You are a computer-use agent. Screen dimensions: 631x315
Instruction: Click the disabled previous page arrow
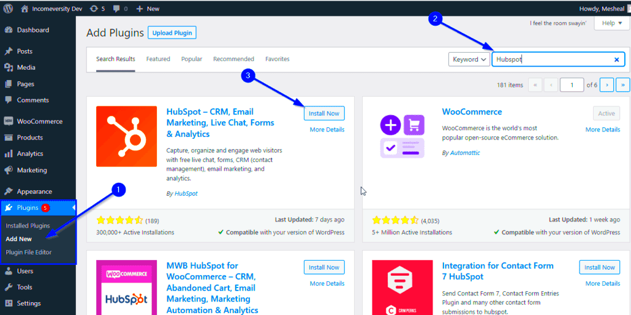coord(551,85)
